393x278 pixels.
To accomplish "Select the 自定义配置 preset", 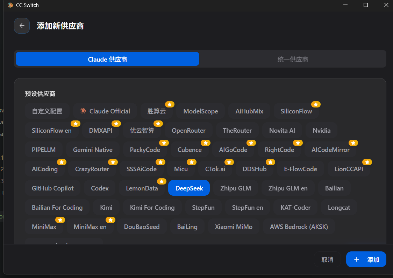I will (47, 111).
